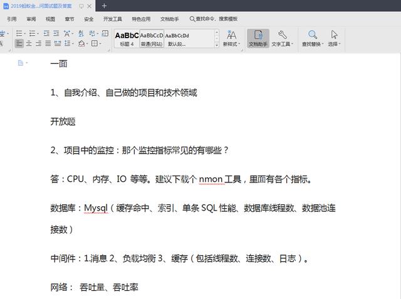Open the numbered list dropdown arrow
Viewport: 401px width, 299px height.
click(38, 33)
